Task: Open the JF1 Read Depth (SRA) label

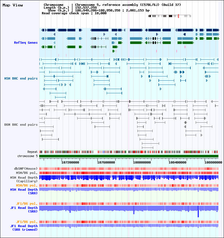Action: click(24, 210)
